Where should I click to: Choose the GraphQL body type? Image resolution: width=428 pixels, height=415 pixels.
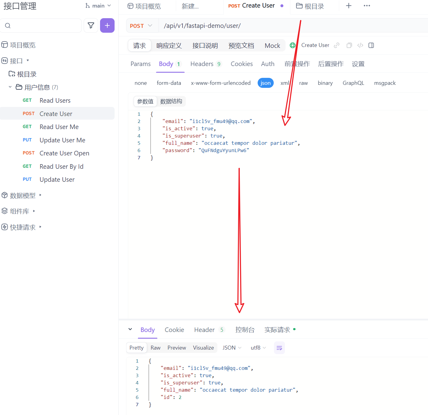[x=353, y=83]
